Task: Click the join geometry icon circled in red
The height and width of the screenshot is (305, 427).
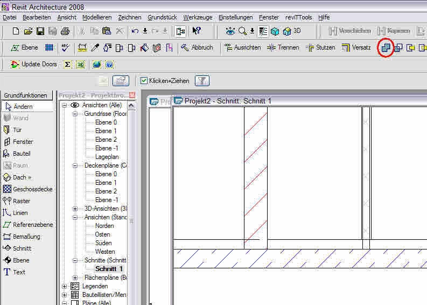Action: tap(386, 48)
